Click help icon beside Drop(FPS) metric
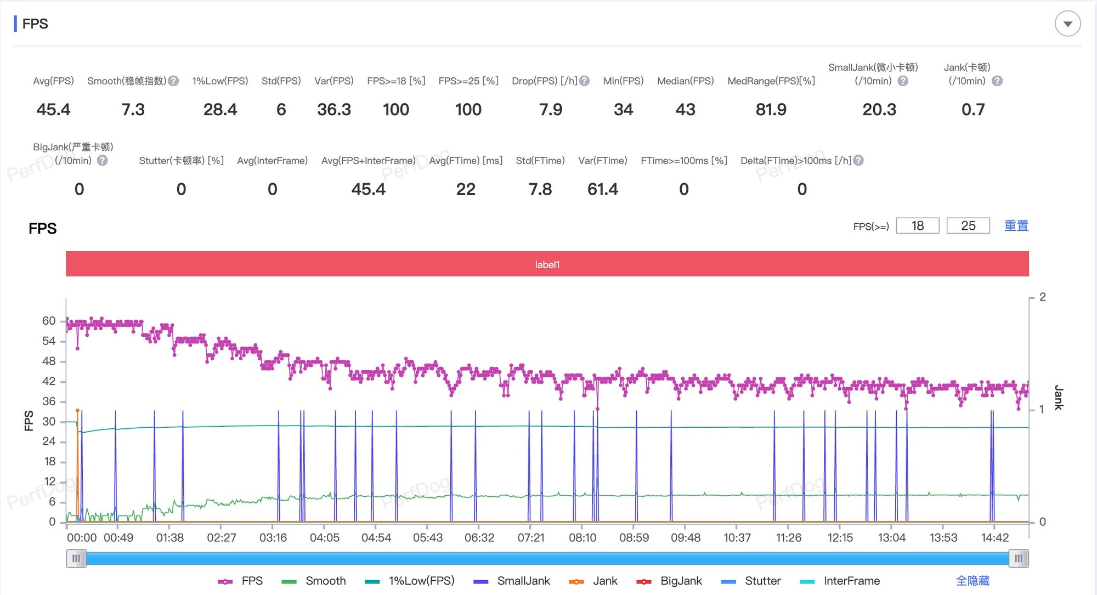Image resolution: width=1097 pixels, height=595 pixels. (584, 81)
